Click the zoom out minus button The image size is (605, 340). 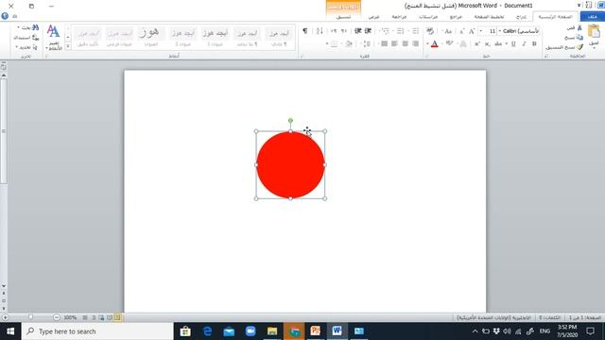[57, 317]
